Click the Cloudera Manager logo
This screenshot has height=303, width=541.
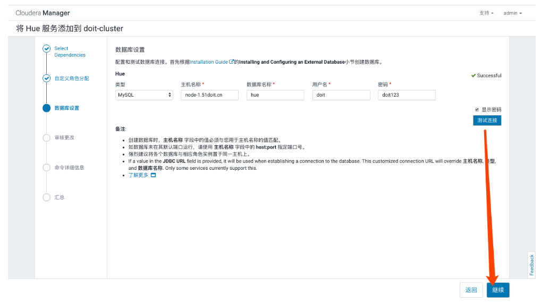pyautogui.click(x=43, y=13)
